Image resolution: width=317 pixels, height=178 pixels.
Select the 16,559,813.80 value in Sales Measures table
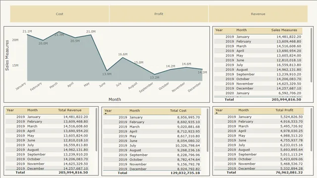tap(289, 65)
